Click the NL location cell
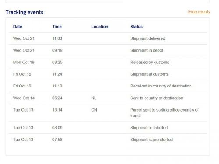 (x=94, y=98)
